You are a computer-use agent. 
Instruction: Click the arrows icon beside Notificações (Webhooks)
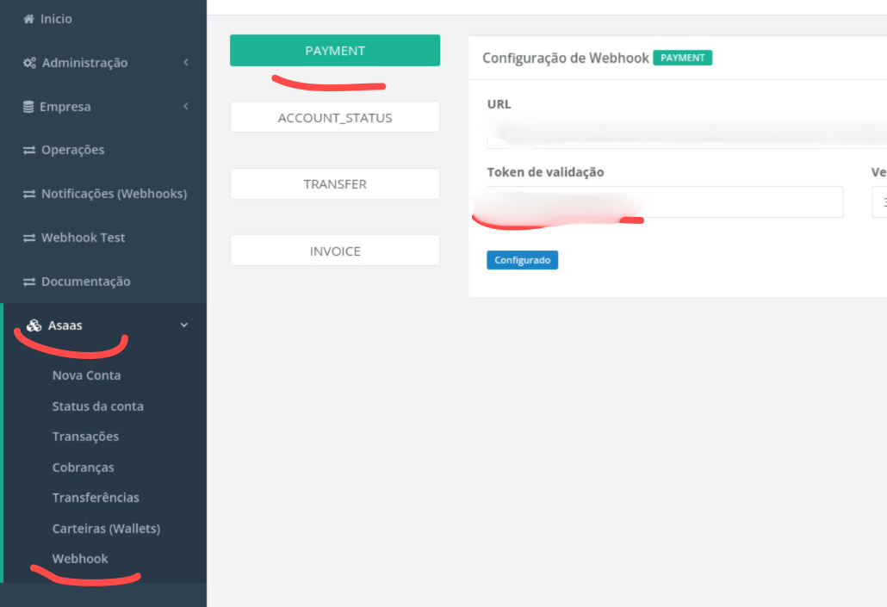tap(29, 195)
